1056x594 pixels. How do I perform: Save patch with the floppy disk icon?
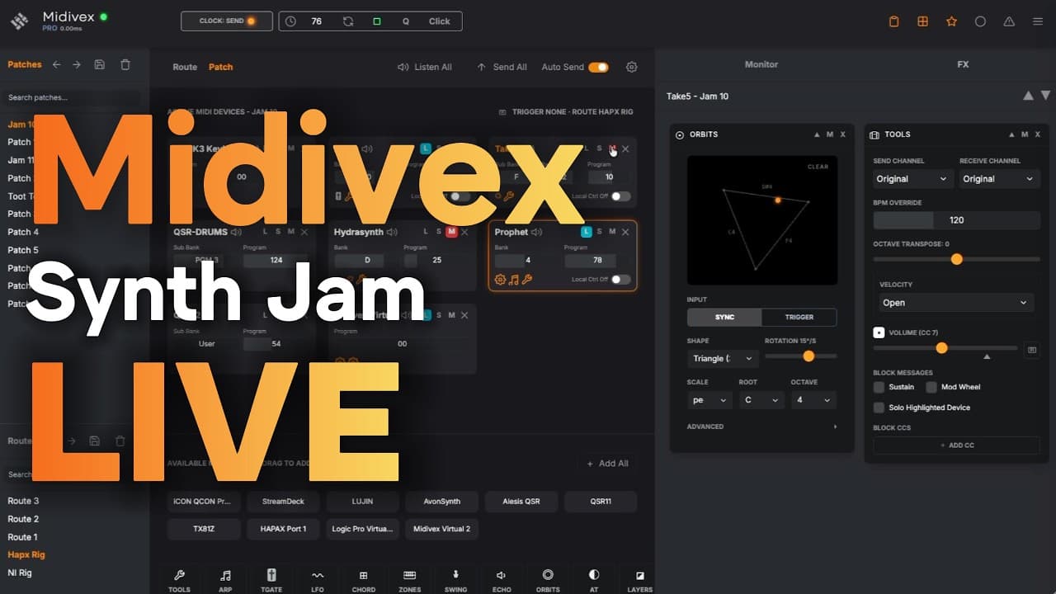click(x=100, y=64)
